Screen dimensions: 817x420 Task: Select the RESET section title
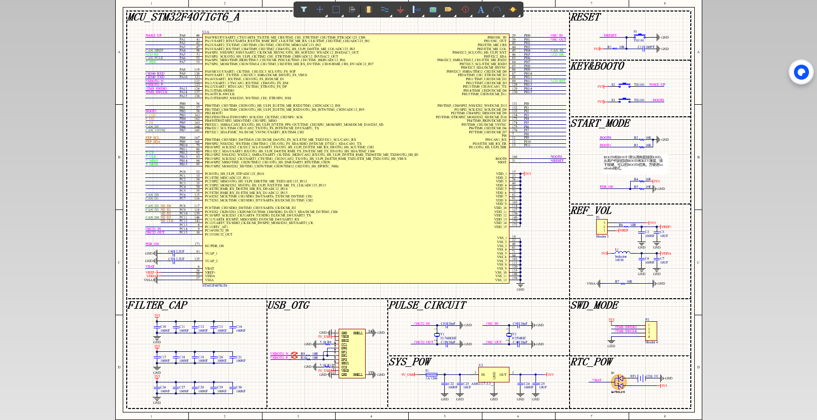586,17
